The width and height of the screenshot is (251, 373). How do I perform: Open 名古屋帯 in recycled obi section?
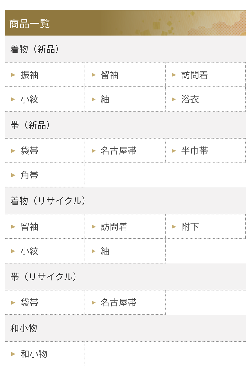pyautogui.click(x=125, y=302)
